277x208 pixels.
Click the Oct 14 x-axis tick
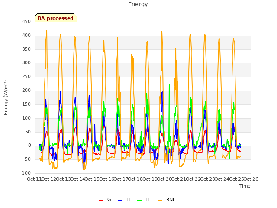(77, 179)
